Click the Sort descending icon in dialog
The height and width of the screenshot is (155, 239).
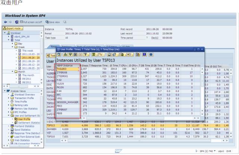click(70, 54)
